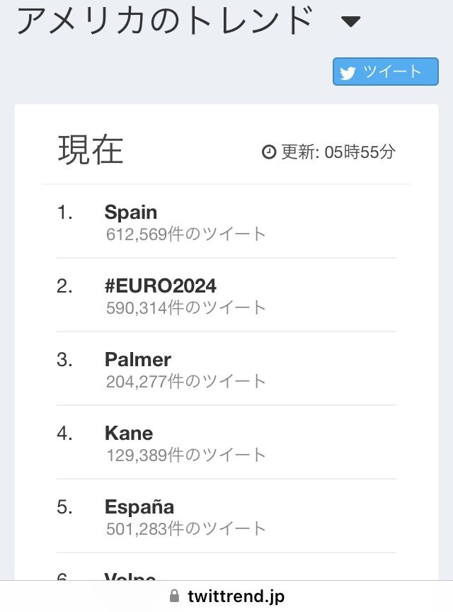Click the padlock icon in address bar
453x612 pixels.
(175, 596)
